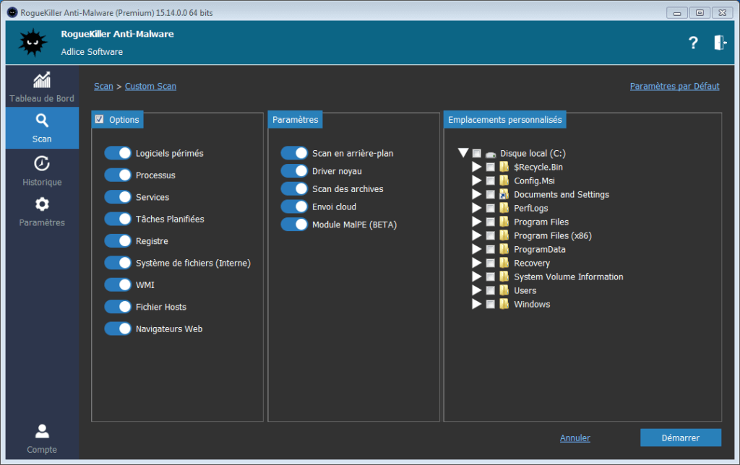Expand the Windows folder node

[476, 305]
